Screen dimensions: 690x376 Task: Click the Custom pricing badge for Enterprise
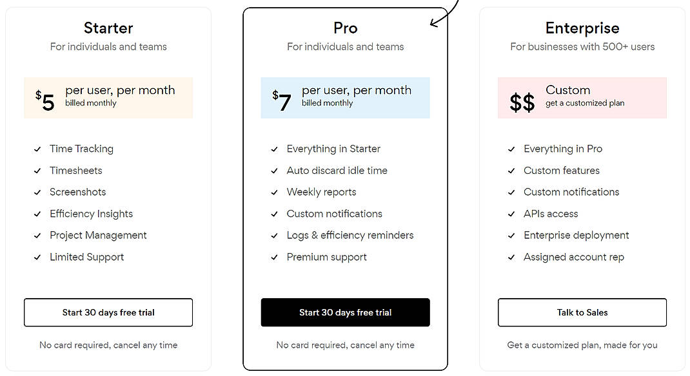click(x=582, y=98)
